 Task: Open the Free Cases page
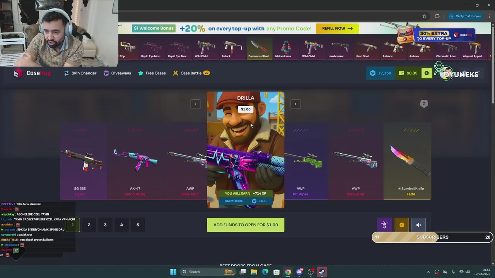[x=152, y=73]
